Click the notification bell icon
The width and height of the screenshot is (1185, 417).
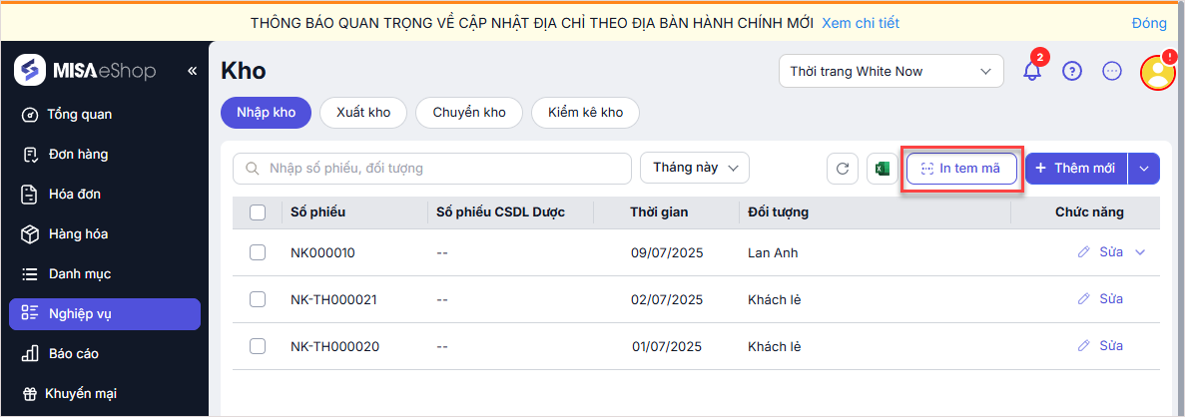click(x=1032, y=72)
